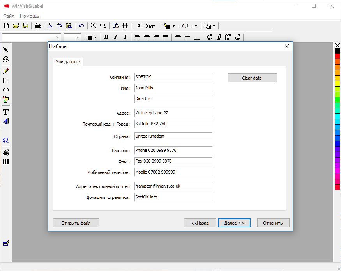Select the arrow pointer tool
The height and width of the screenshot is (271, 341).
6,50
